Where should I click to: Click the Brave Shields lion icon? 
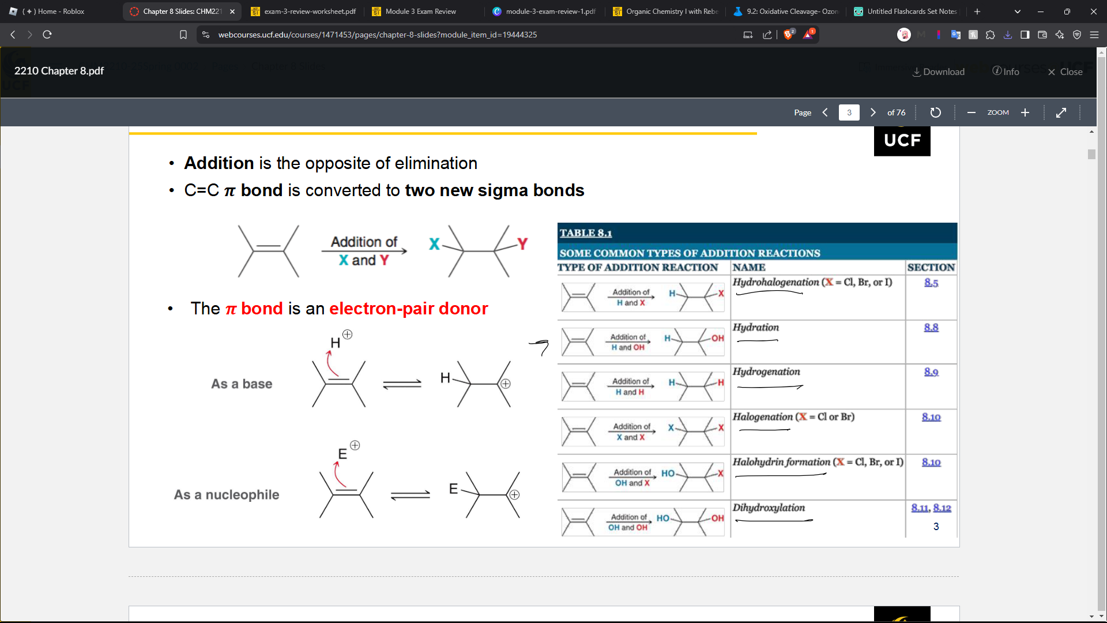[x=788, y=35]
